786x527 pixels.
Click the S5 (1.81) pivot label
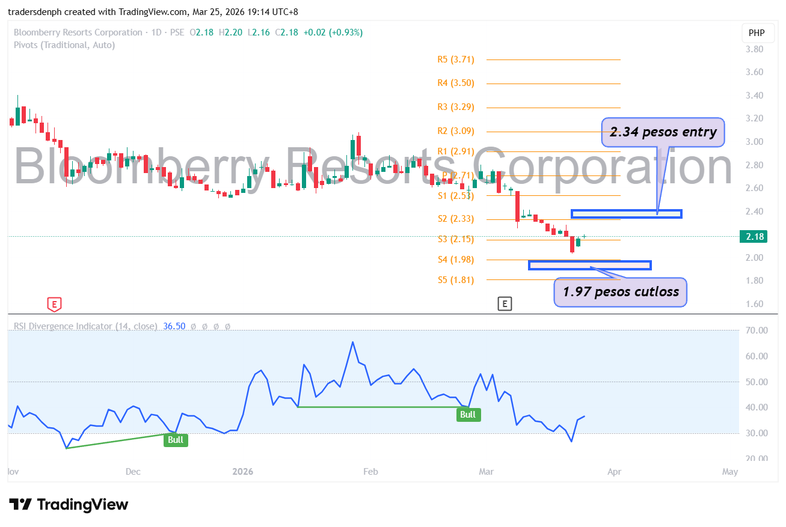pos(456,279)
